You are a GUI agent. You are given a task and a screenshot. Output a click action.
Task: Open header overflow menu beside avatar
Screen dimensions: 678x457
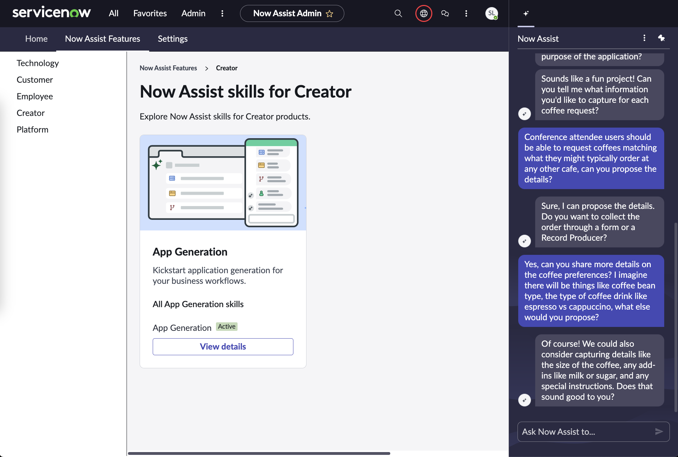coord(466,13)
